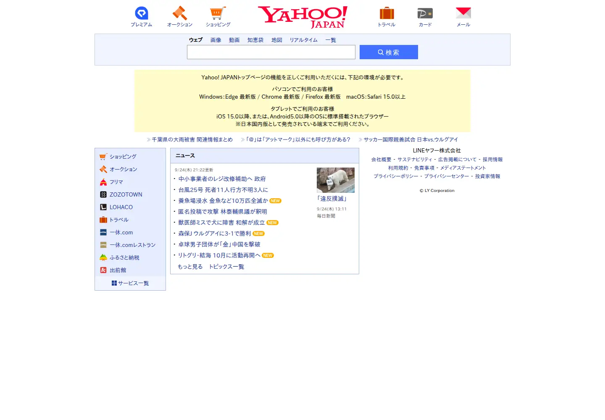The image size is (605, 420).
Task: Open footer プライバシーポリシー link
Action: (x=396, y=176)
